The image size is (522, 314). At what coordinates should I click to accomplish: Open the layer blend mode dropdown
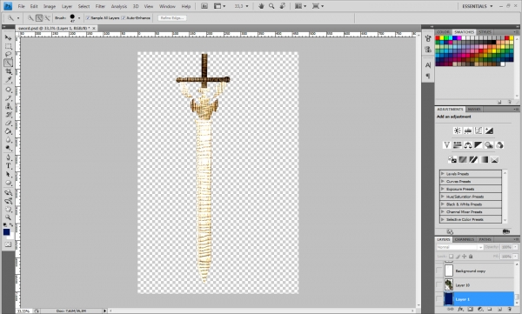(x=459, y=247)
